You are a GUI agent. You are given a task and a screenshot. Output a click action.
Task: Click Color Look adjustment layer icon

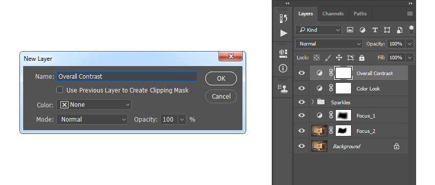319,88
